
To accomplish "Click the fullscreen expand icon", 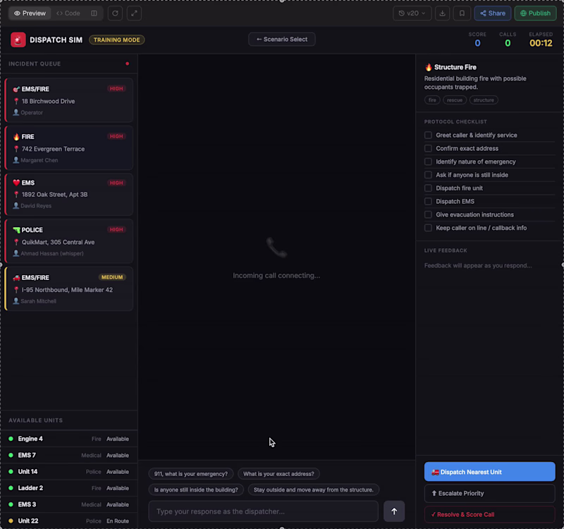I will pos(134,13).
